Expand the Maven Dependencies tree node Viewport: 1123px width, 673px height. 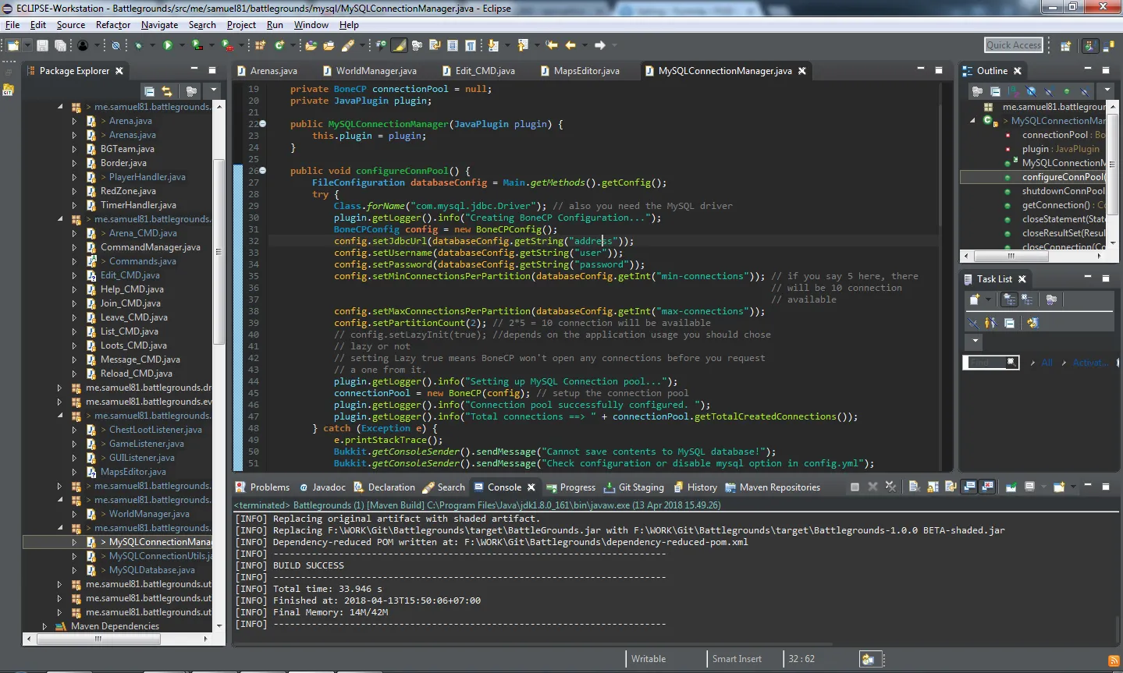pos(44,626)
